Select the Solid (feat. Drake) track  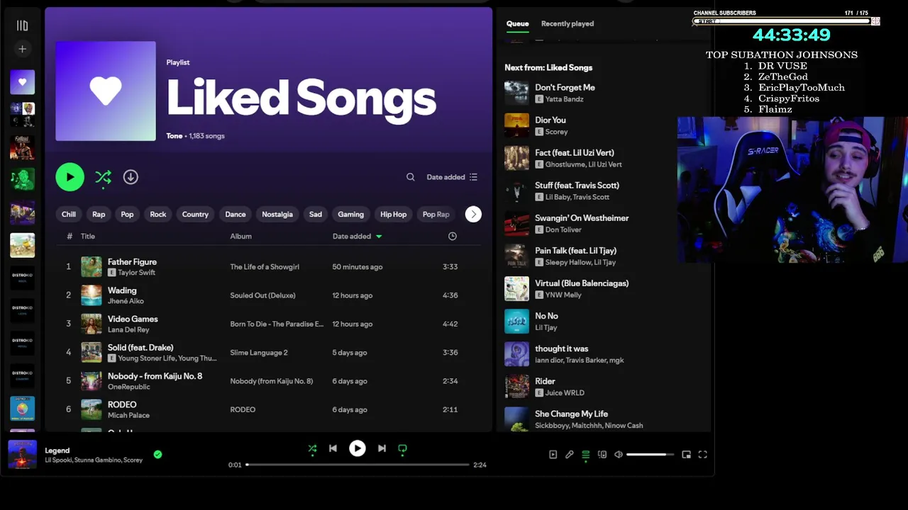pos(268,352)
